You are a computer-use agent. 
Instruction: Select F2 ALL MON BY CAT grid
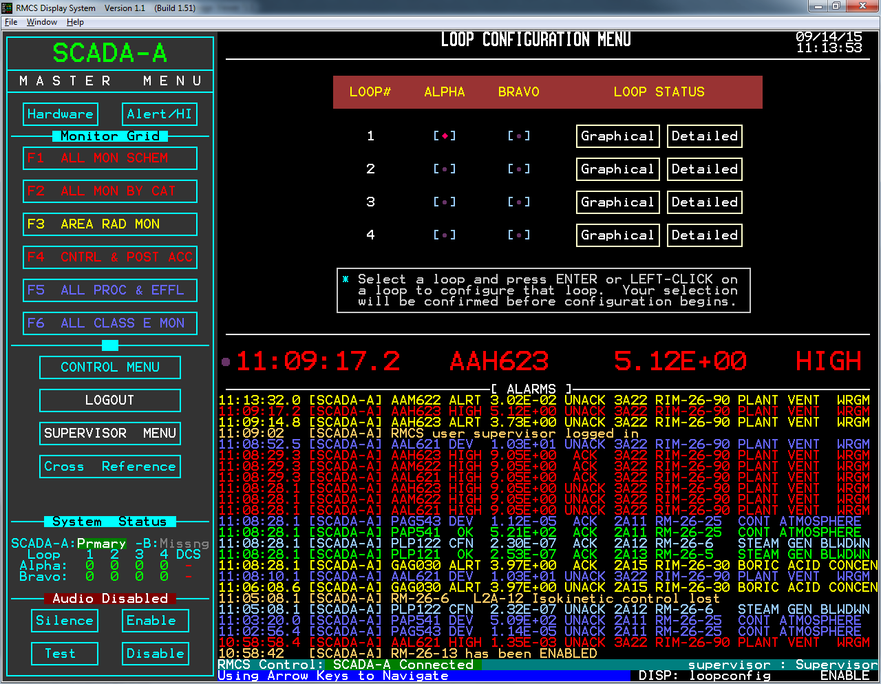(110, 191)
